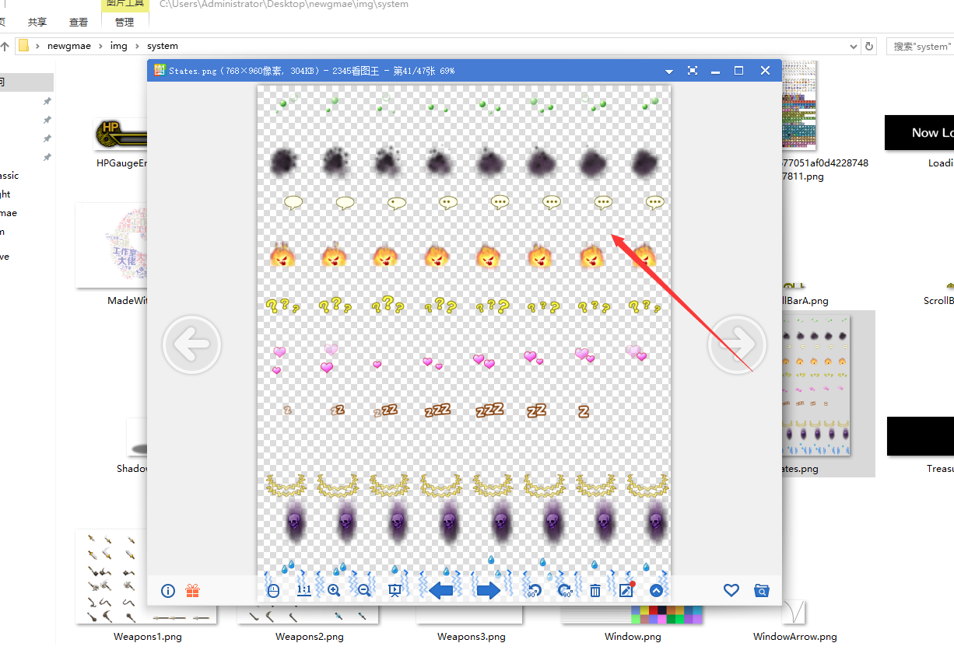
Task: Start slideshow playback in the viewer
Action: (x=395, y=591)
